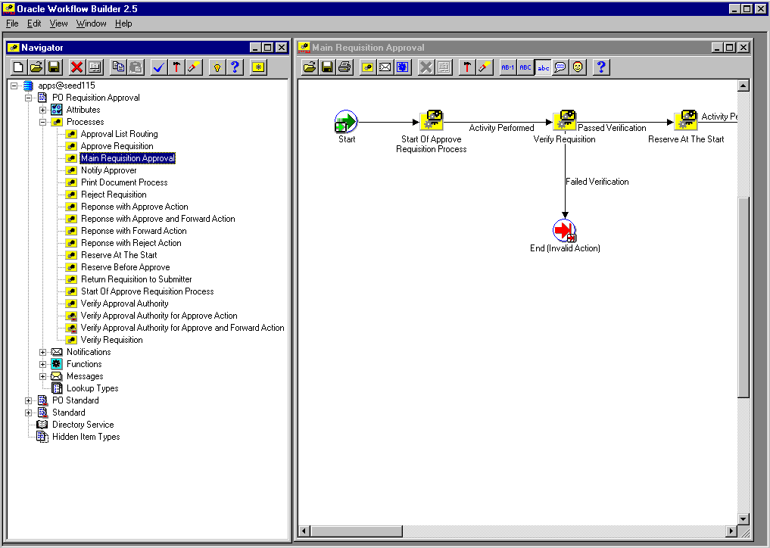
Task: Toggle the speech bubble comments display button
Action: click(560, 67)
